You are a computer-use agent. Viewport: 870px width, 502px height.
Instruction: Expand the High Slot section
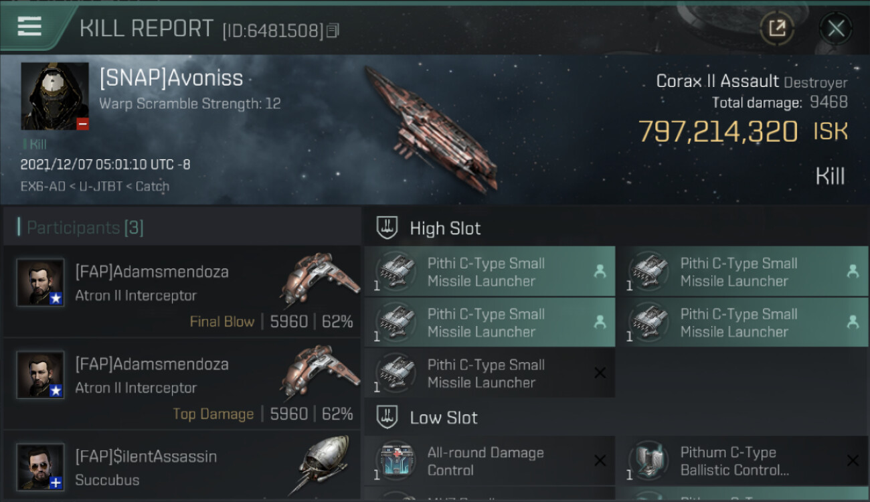pyautogui.click(x=445, y=228)
